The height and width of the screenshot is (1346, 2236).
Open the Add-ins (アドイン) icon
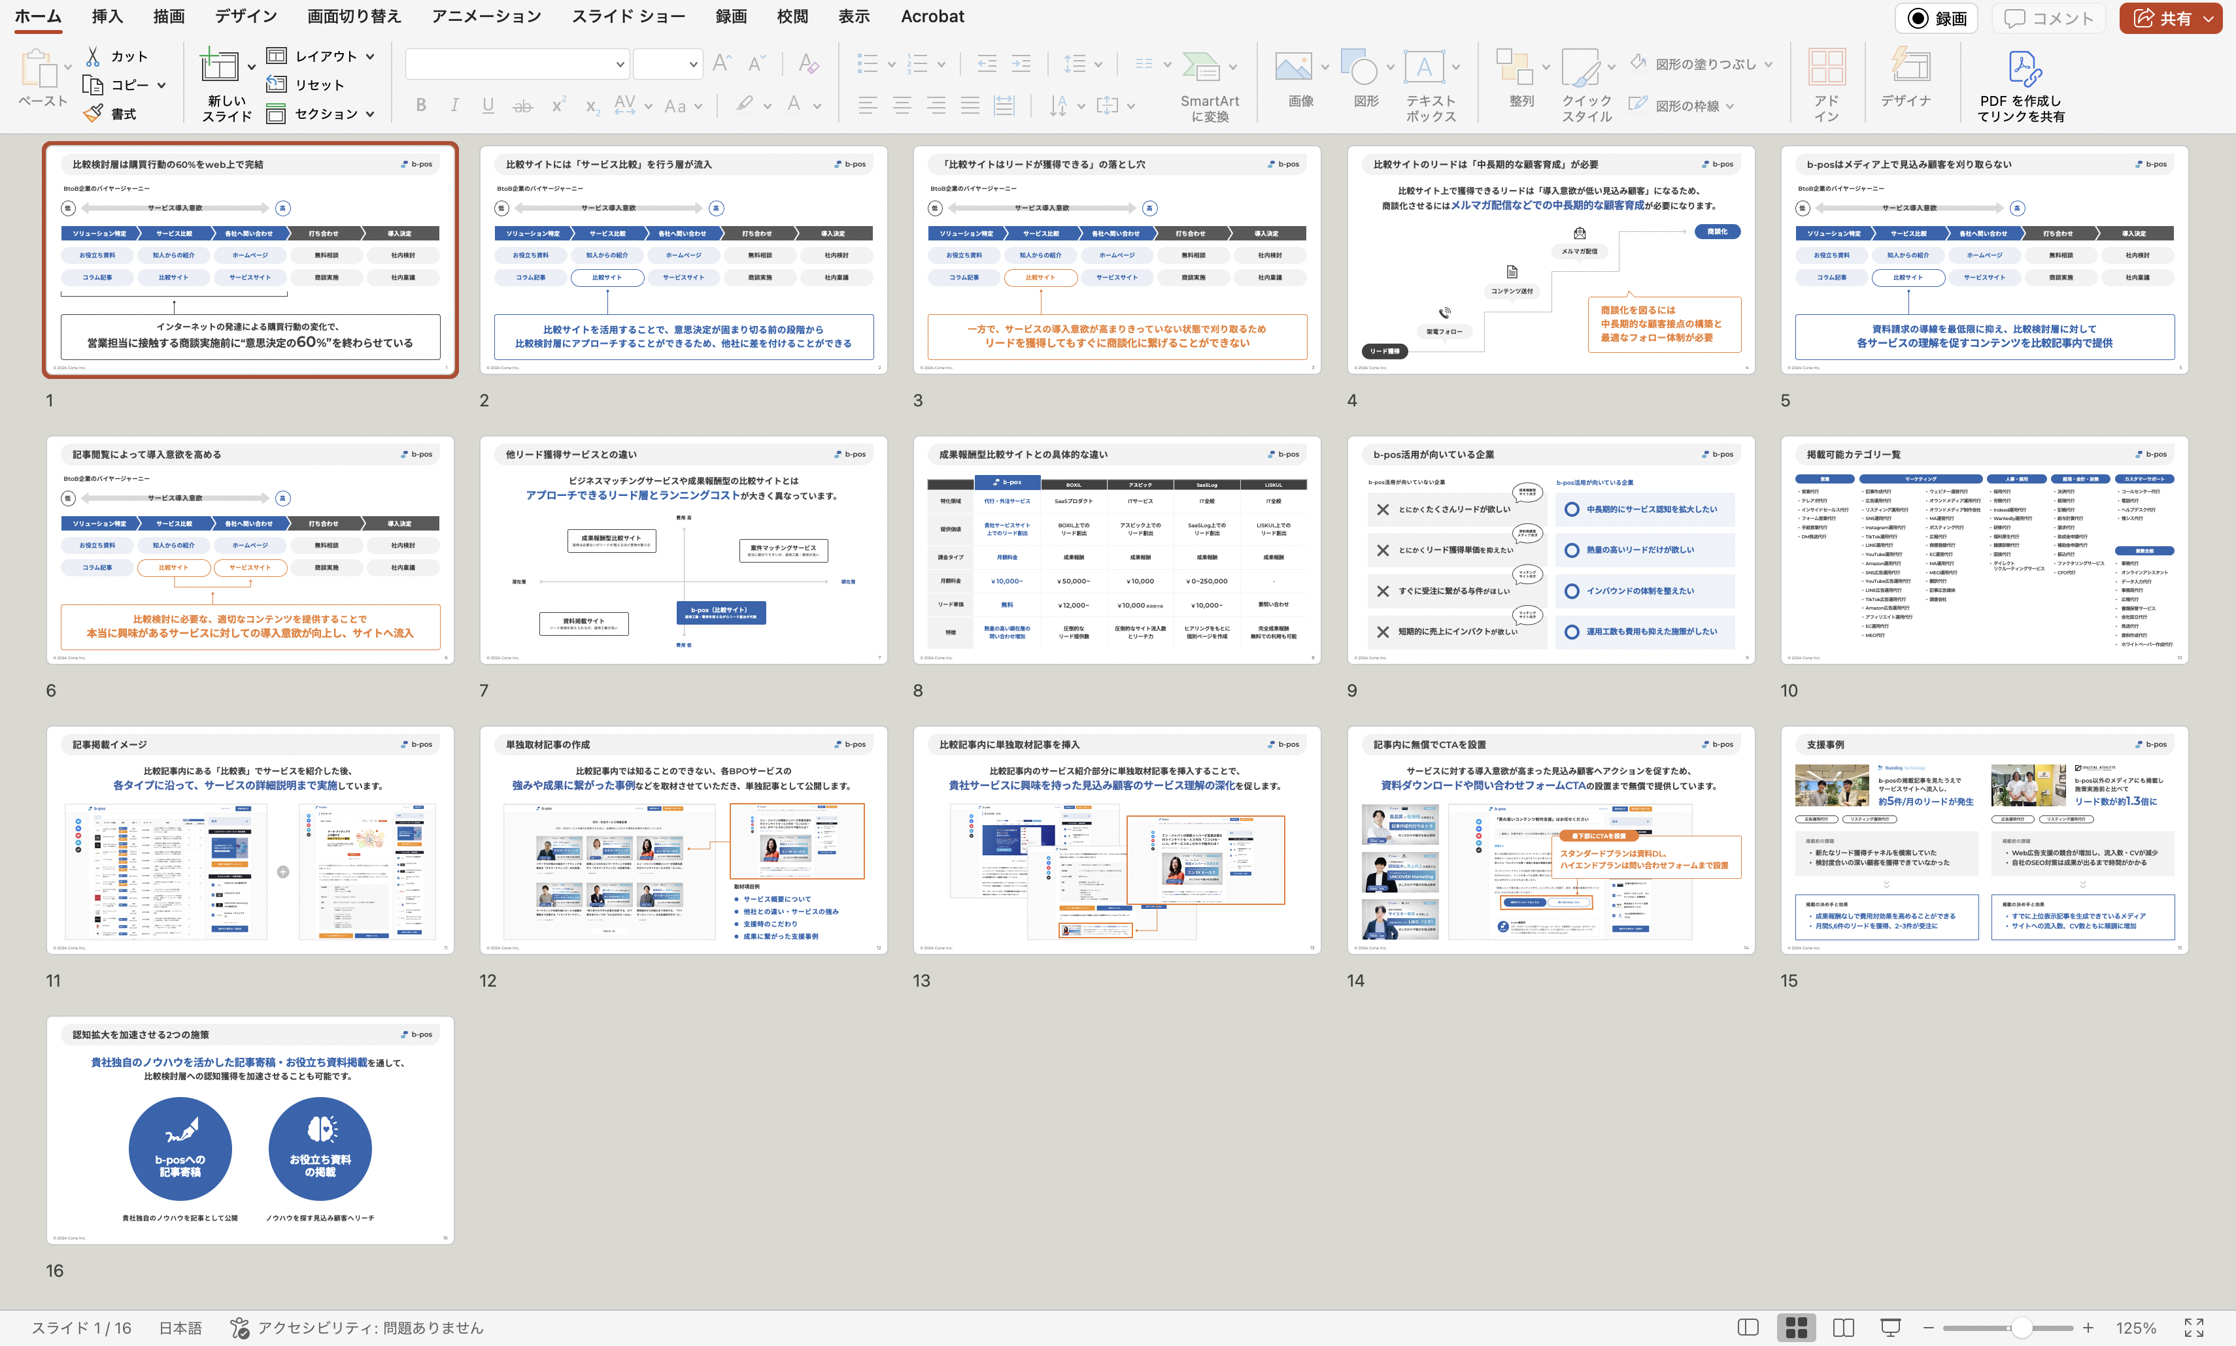(x=1826, y=66)
